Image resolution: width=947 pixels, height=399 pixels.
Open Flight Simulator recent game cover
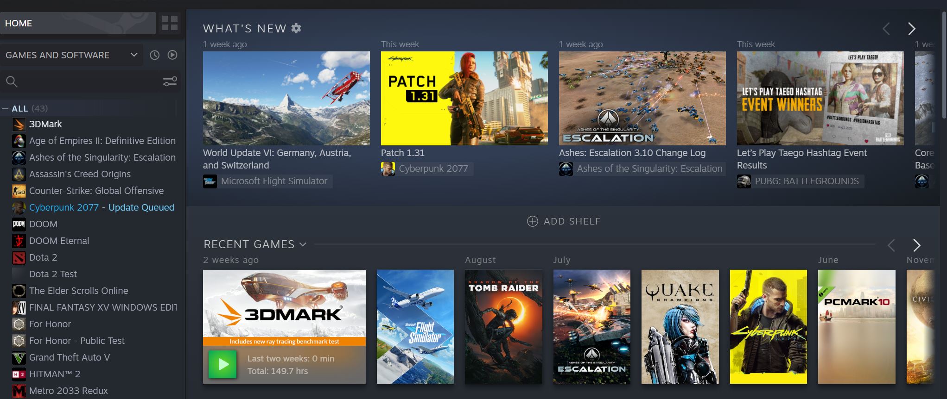pyautogui.click(x=415, y=327)
